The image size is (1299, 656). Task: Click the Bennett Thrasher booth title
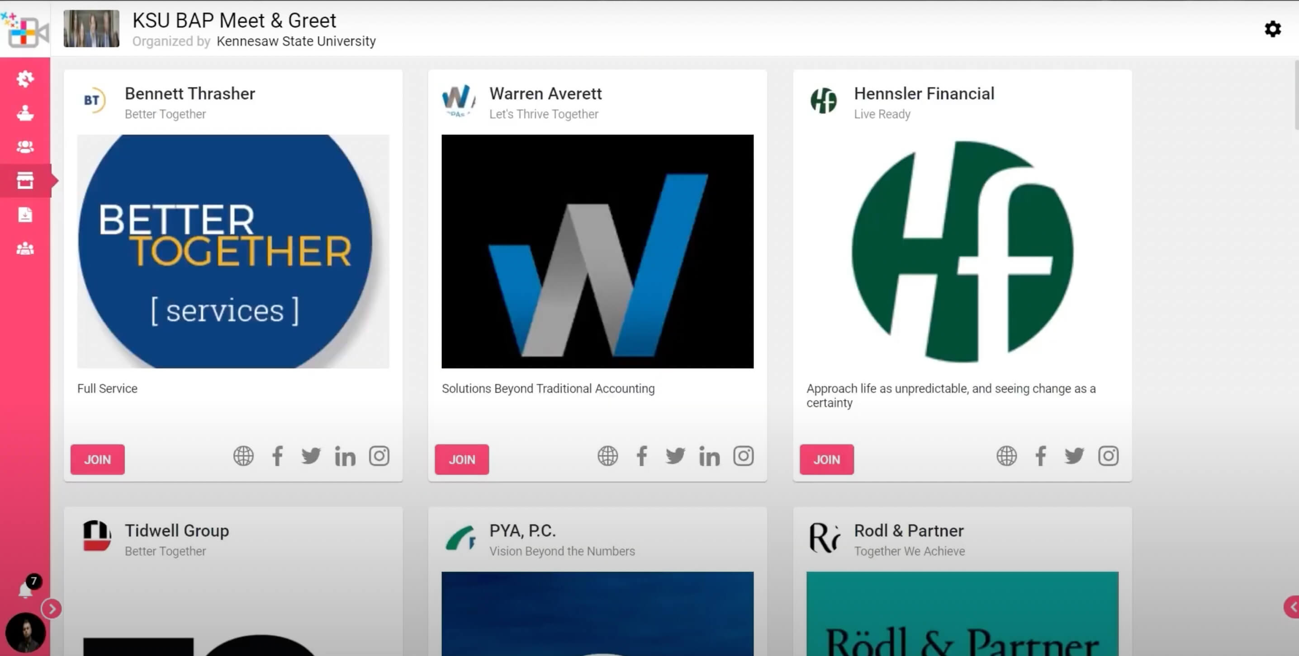tap(190, 94)
